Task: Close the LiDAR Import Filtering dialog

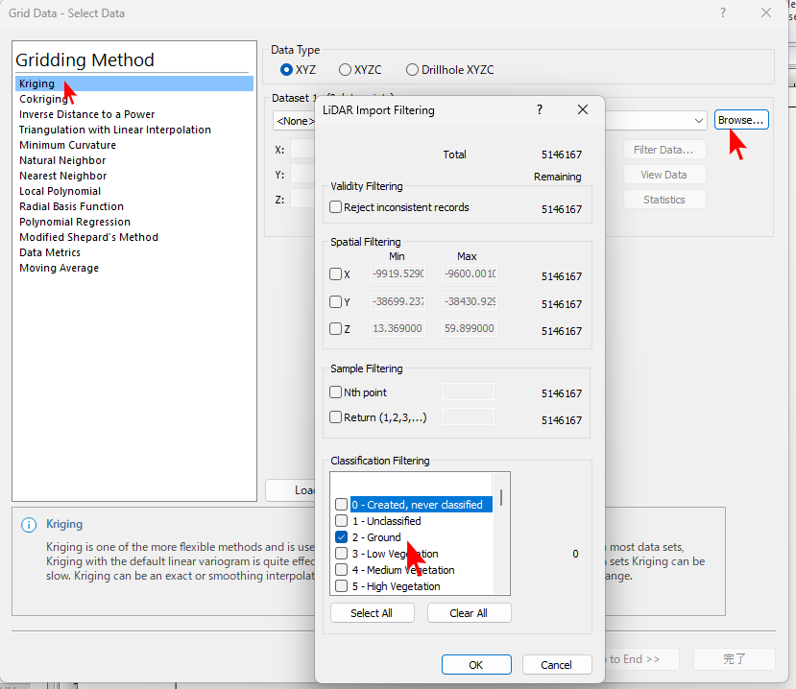Action: [583, 110]
